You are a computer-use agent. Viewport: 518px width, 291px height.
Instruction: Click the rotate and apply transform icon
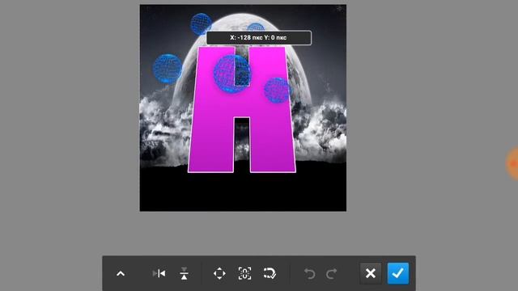pyautogui.click(x=270, y=273)
